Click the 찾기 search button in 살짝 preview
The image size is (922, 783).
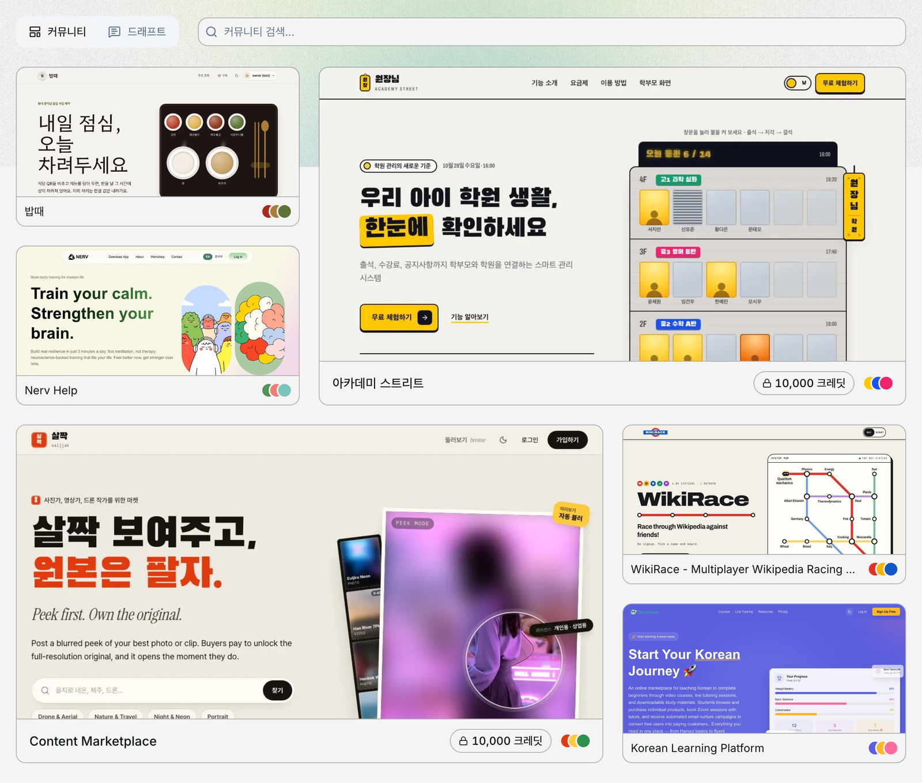pyautogui.click(x=278, y=690)
